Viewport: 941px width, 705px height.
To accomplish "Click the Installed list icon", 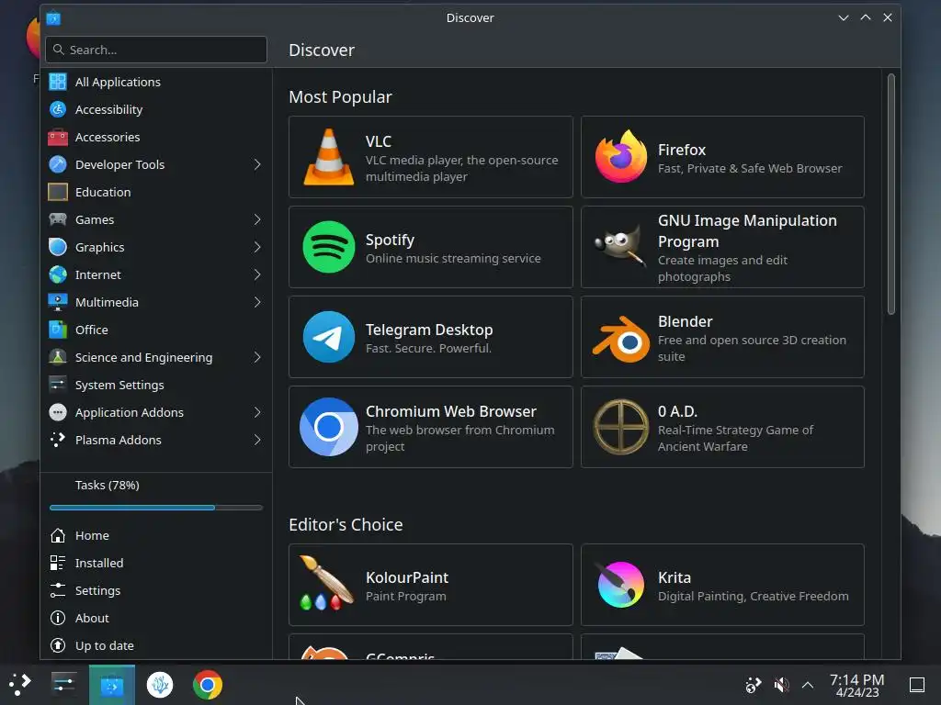I will 58,563.
